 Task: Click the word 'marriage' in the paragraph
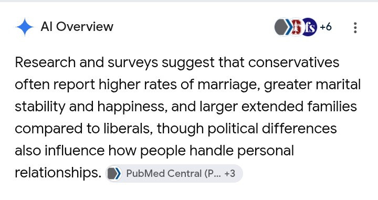pyautogui.click(x=229, y=85)
